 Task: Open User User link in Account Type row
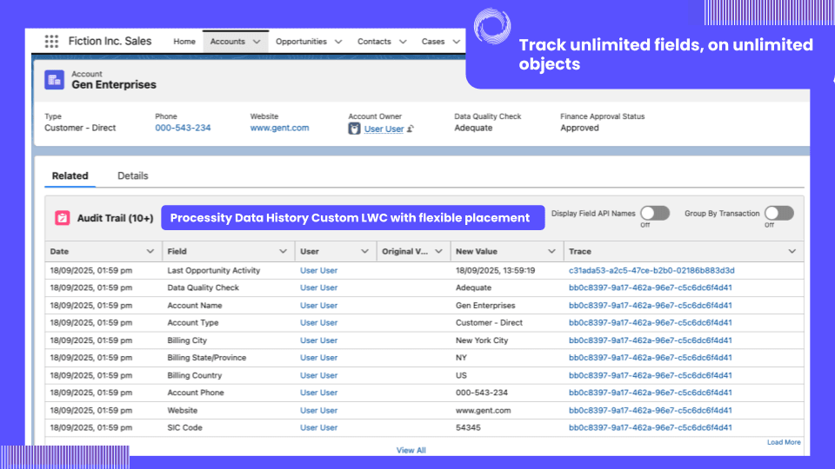(318, 323)
